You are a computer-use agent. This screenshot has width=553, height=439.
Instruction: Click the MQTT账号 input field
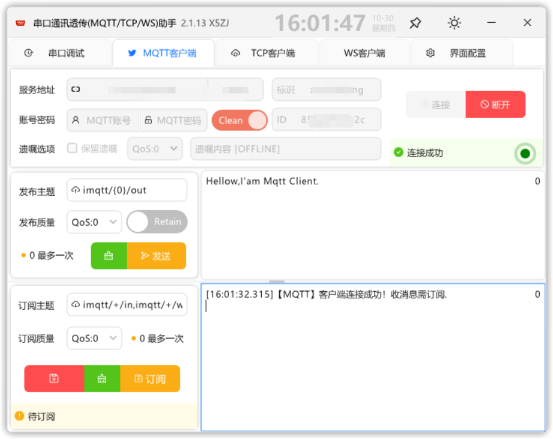[x=103, y=120]
